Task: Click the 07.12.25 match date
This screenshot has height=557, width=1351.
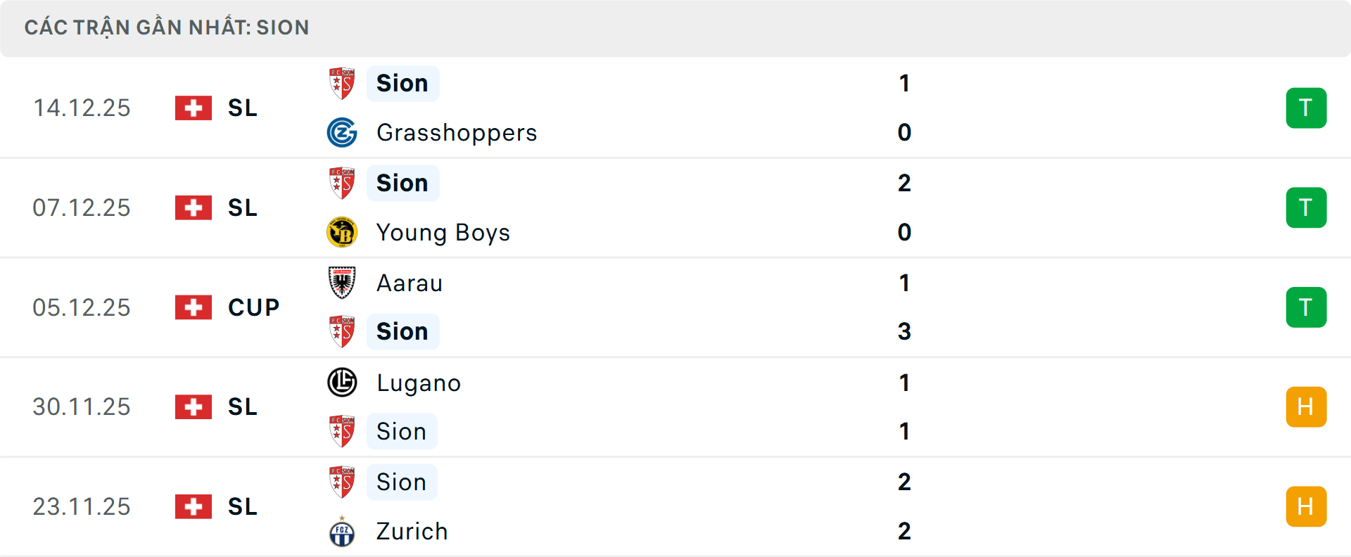Action: click(x=82, y=207)
